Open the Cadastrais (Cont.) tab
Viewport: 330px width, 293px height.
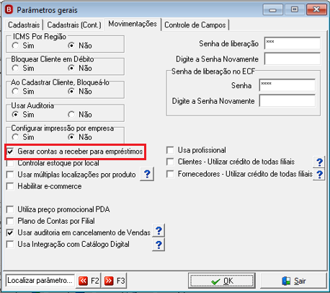(x=74, y=25)
